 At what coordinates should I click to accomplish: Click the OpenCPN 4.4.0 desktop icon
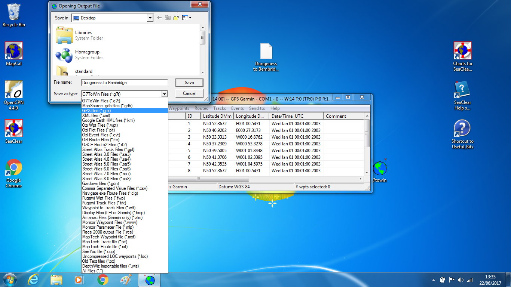(x=13, y=90)
